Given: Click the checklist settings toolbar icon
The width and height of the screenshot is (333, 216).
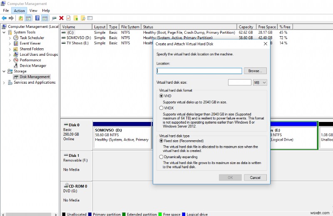Looking at the screenshot, I should 90,18.
